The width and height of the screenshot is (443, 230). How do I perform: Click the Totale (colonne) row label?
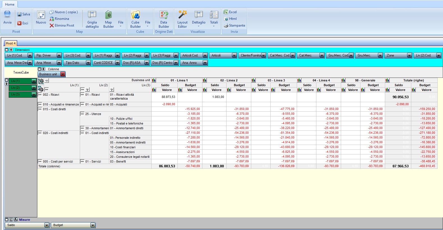pos(49,166)
